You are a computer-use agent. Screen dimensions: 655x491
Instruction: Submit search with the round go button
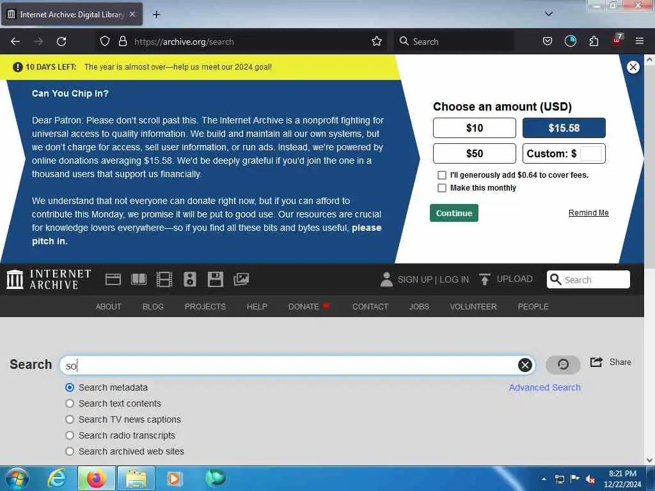click(x=563, y=364)
